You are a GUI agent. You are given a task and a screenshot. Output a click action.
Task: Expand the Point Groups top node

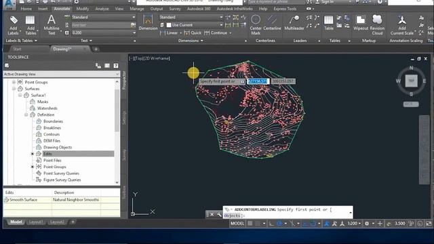[14, 82]
